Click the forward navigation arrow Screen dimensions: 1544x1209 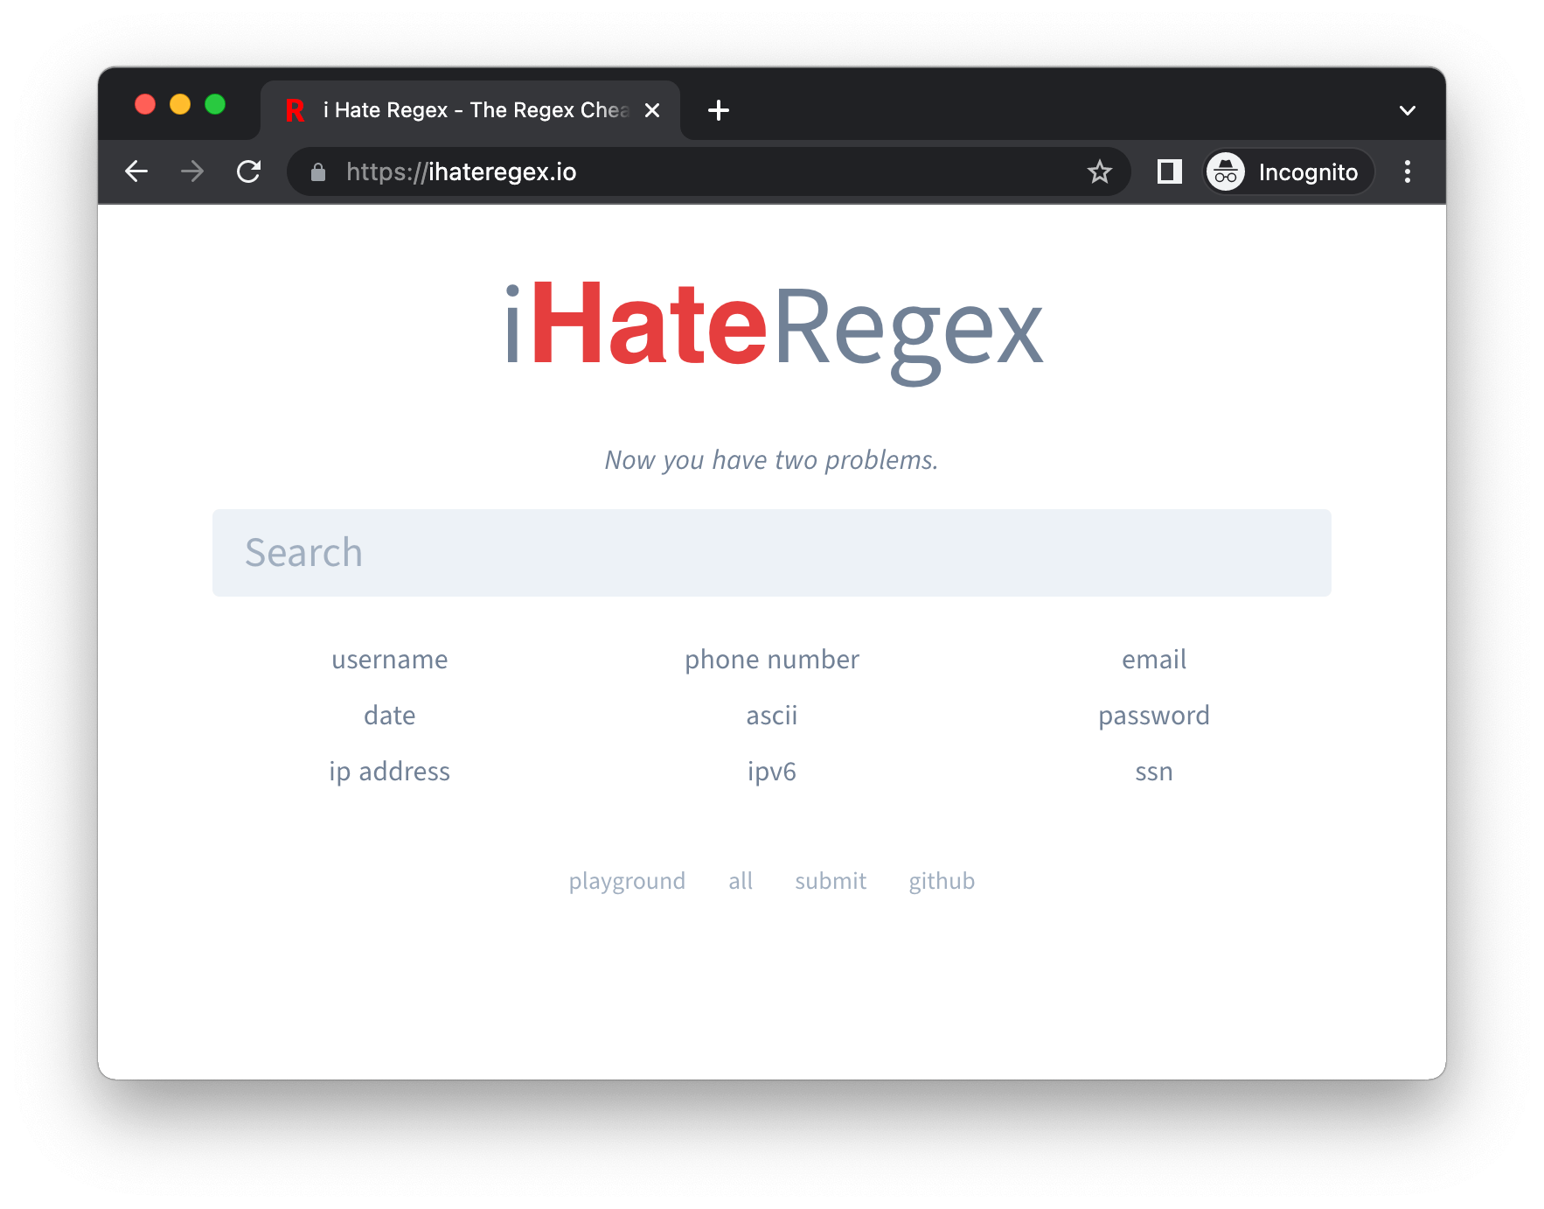(192, 171)
